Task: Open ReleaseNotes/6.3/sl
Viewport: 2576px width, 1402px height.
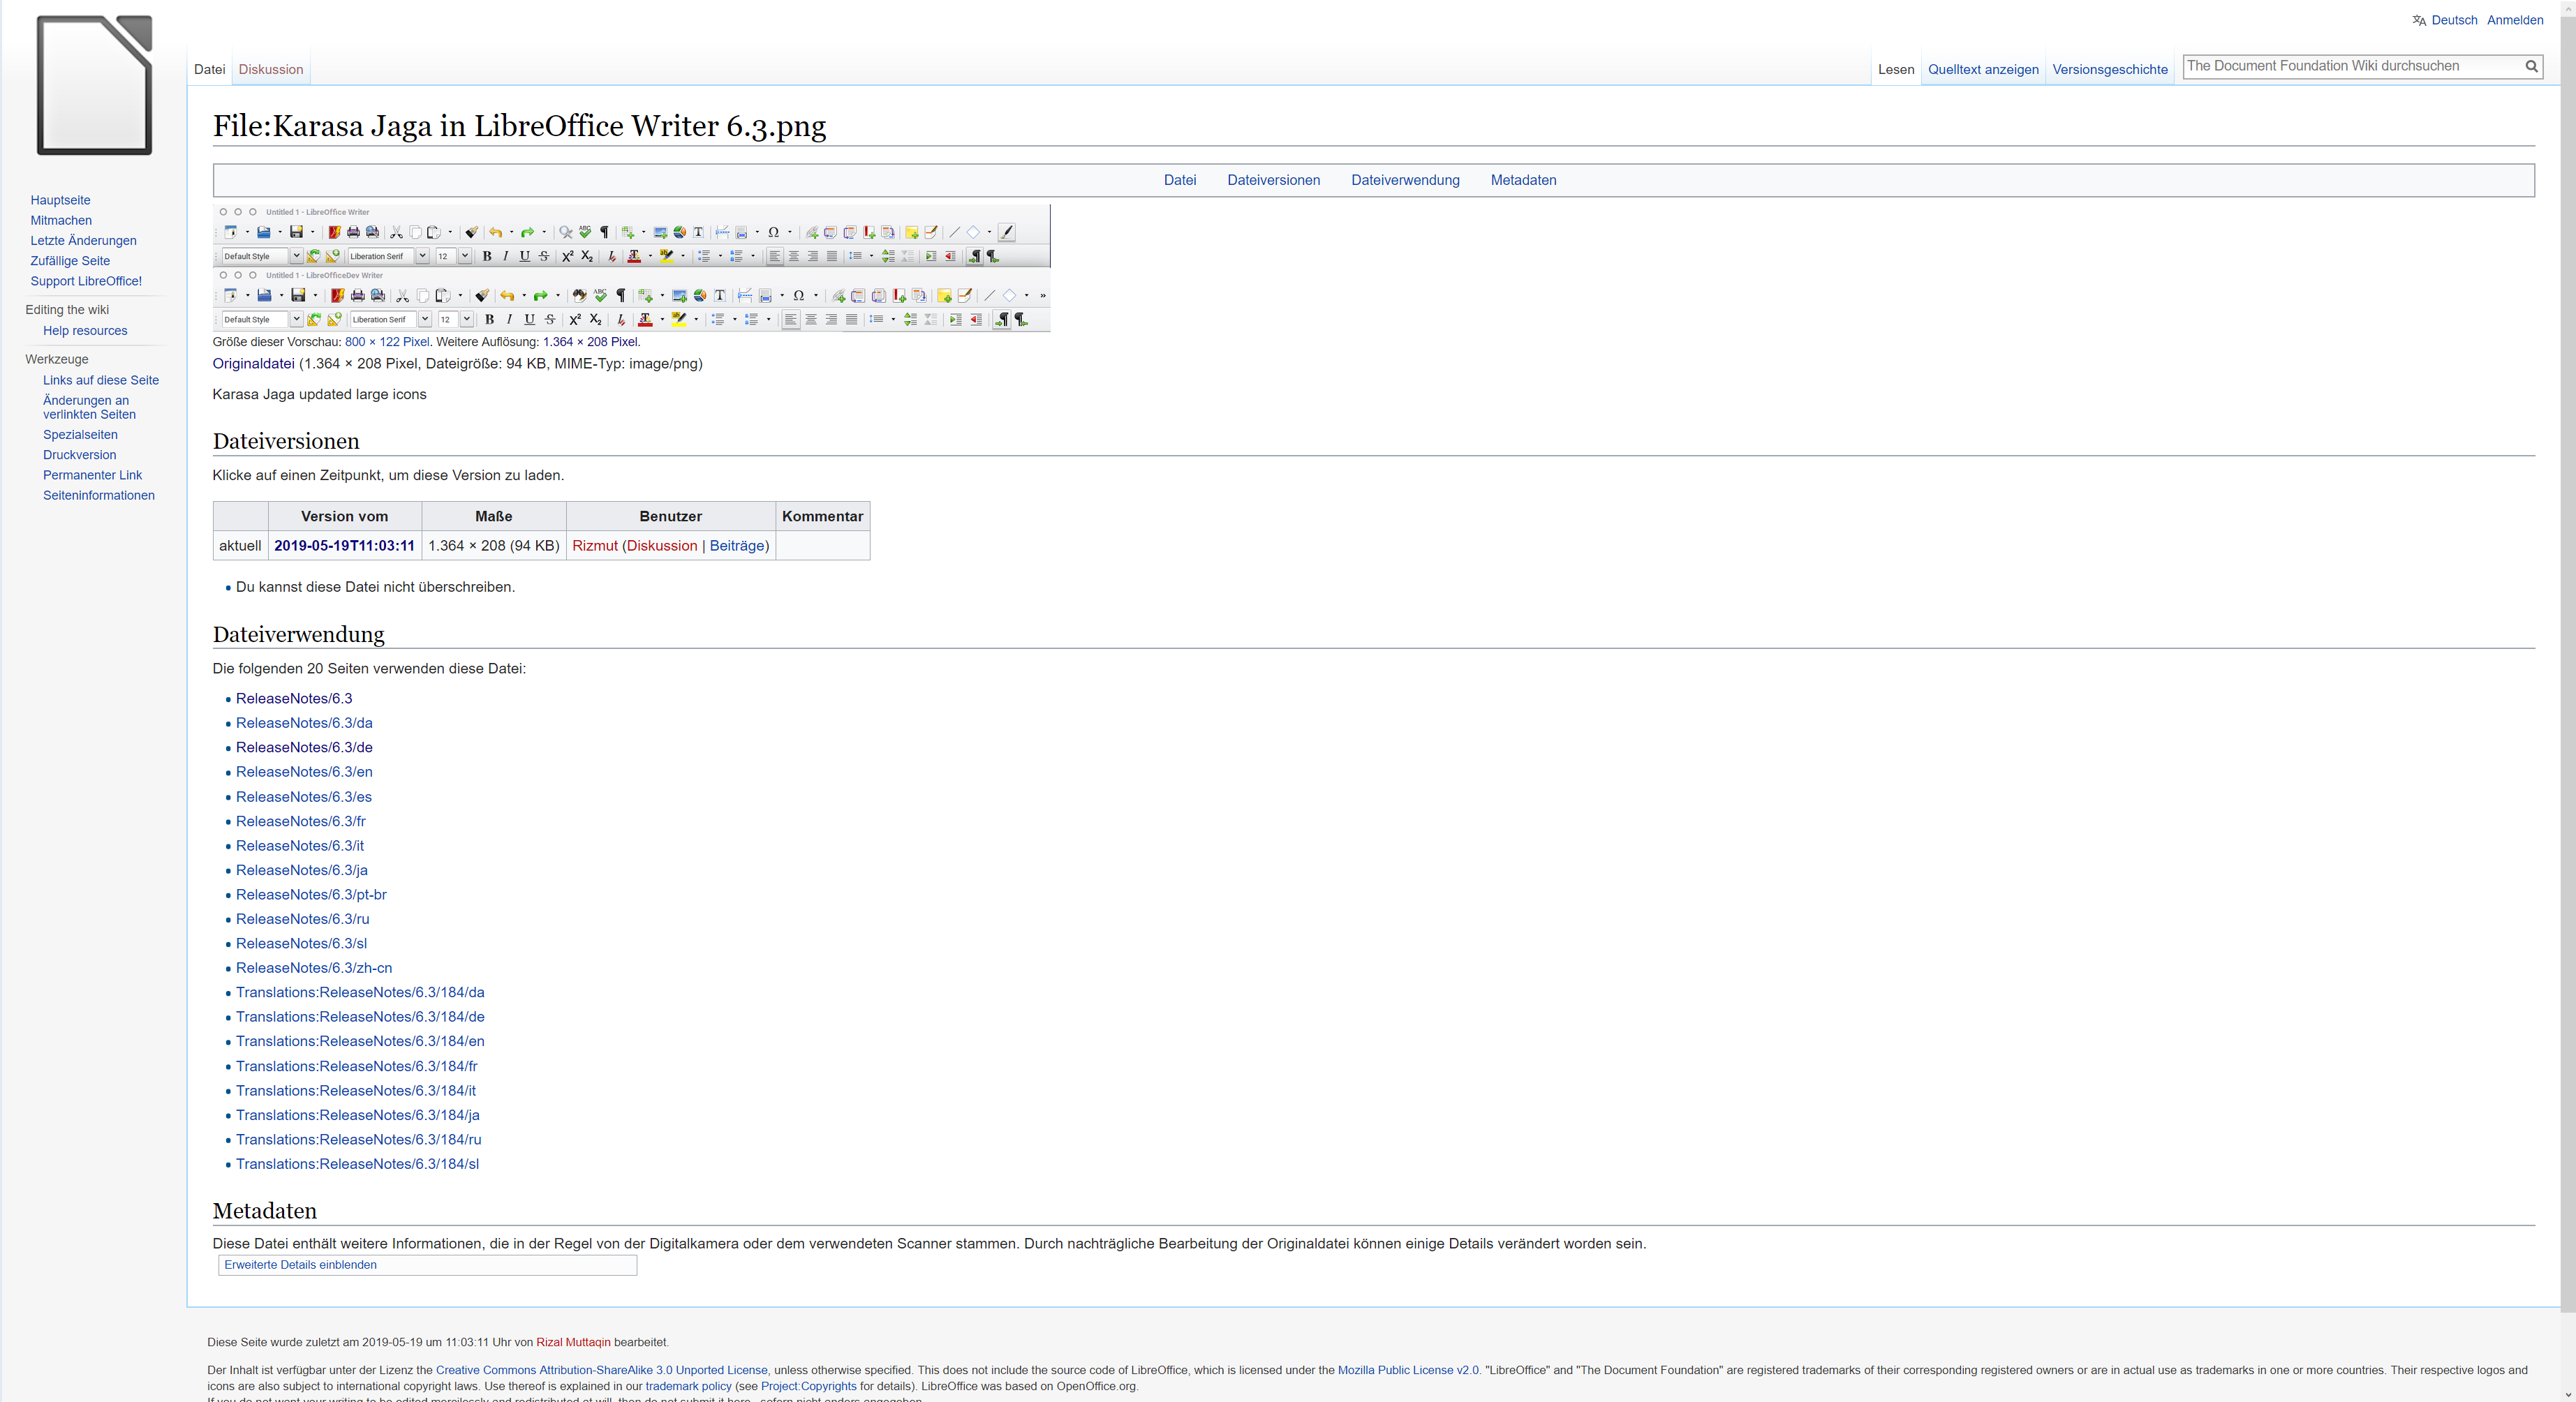Action: click(x=301, y=943)
